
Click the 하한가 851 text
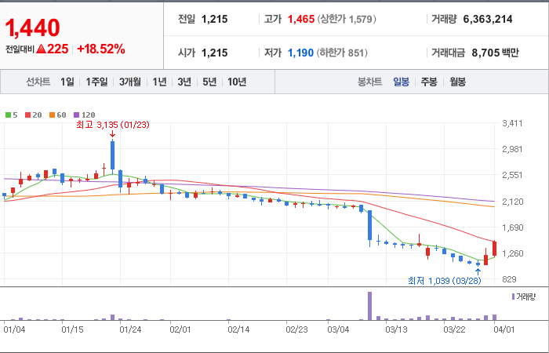point(342,53)
